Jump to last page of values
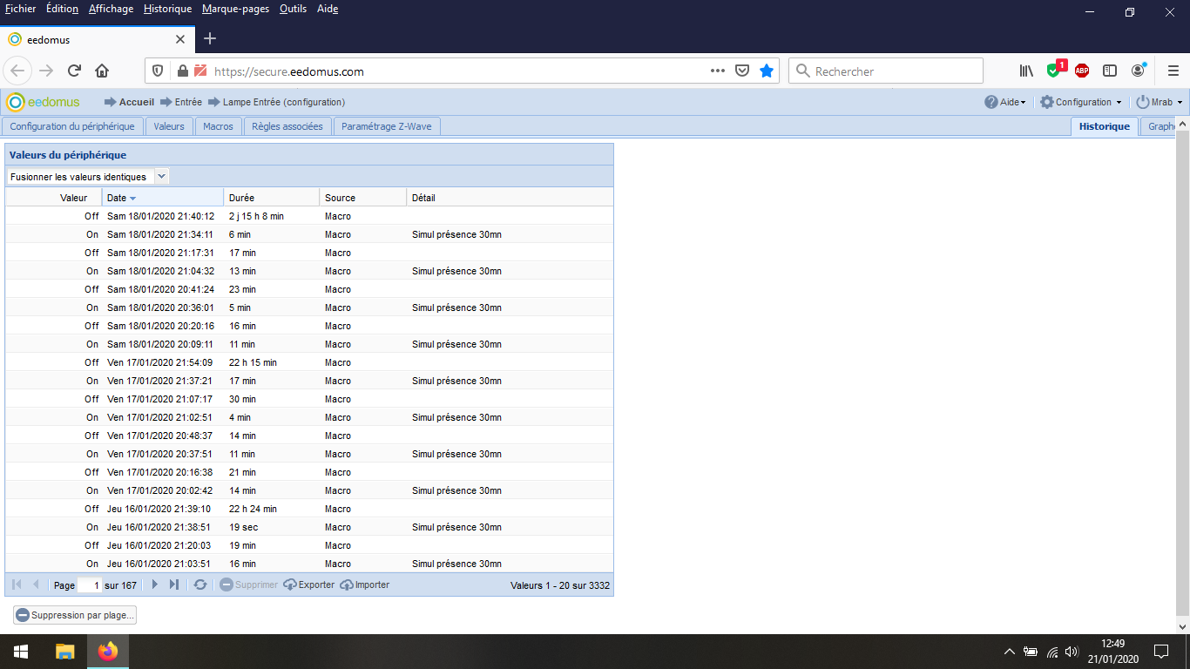The height and width of the screenshot is (669, 1190). click(x=174, y=585)
